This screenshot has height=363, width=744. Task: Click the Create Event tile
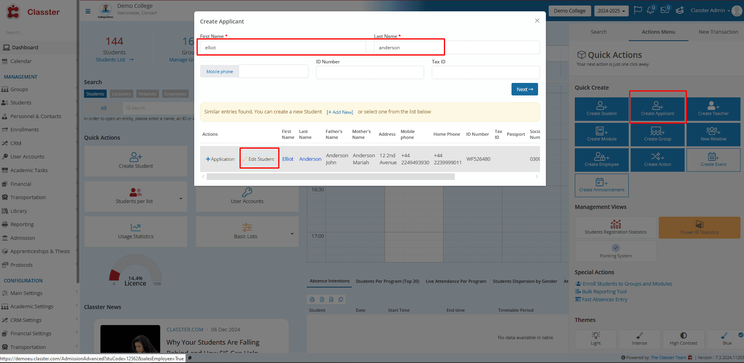coord(713,160)
